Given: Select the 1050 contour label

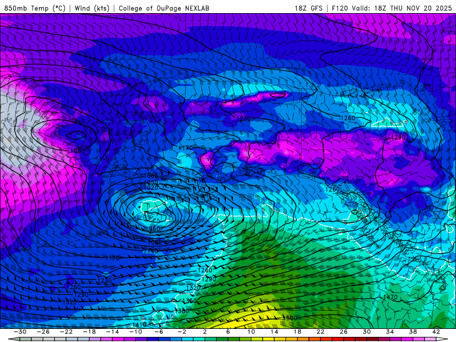Looking at the screenshot, I should 151,182.
